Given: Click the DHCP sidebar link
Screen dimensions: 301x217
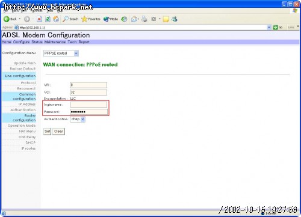Looking at the screenshot, I should (31, 142).
